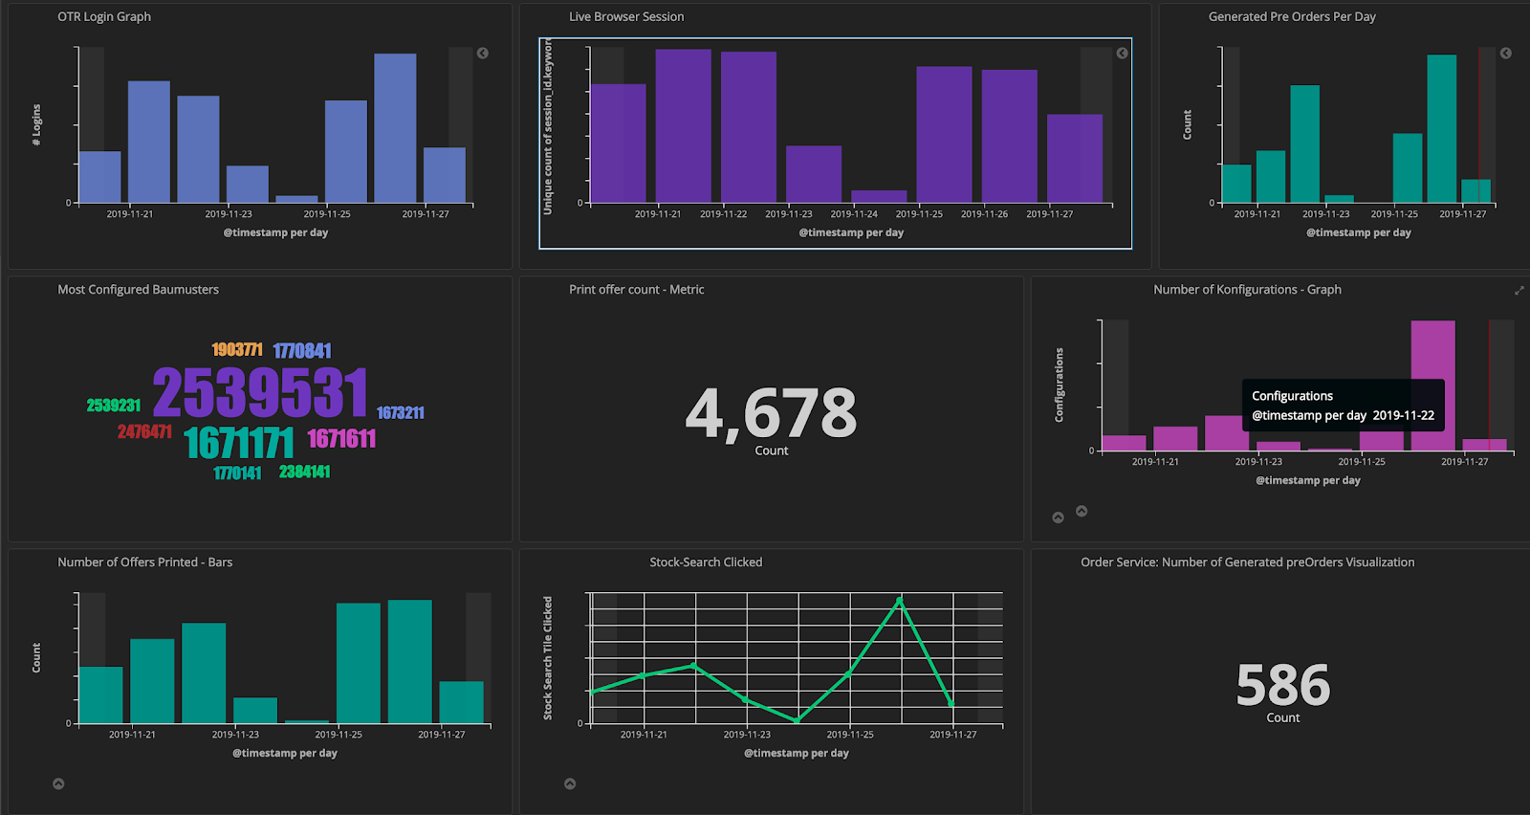This screenshot has width=1530, height=815.
Task: Toggle legend in Live Browser Session panel
Action: (x=1122, y=54)
